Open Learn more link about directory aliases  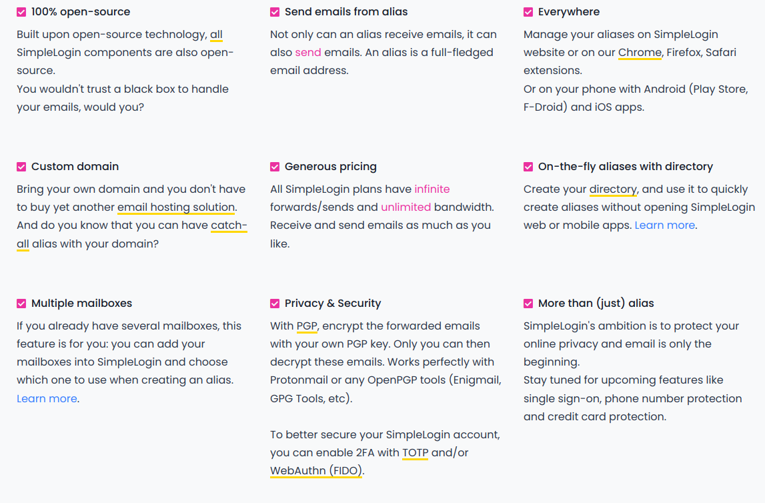664,225
